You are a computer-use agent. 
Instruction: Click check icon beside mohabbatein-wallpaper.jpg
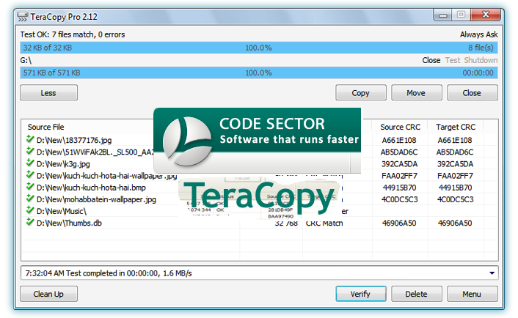(30, 199)
